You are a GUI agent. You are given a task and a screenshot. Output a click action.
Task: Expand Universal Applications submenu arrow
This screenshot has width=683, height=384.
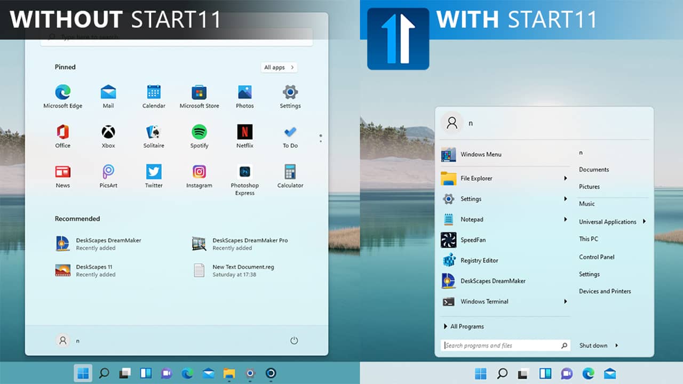click(x=644, y=221)
